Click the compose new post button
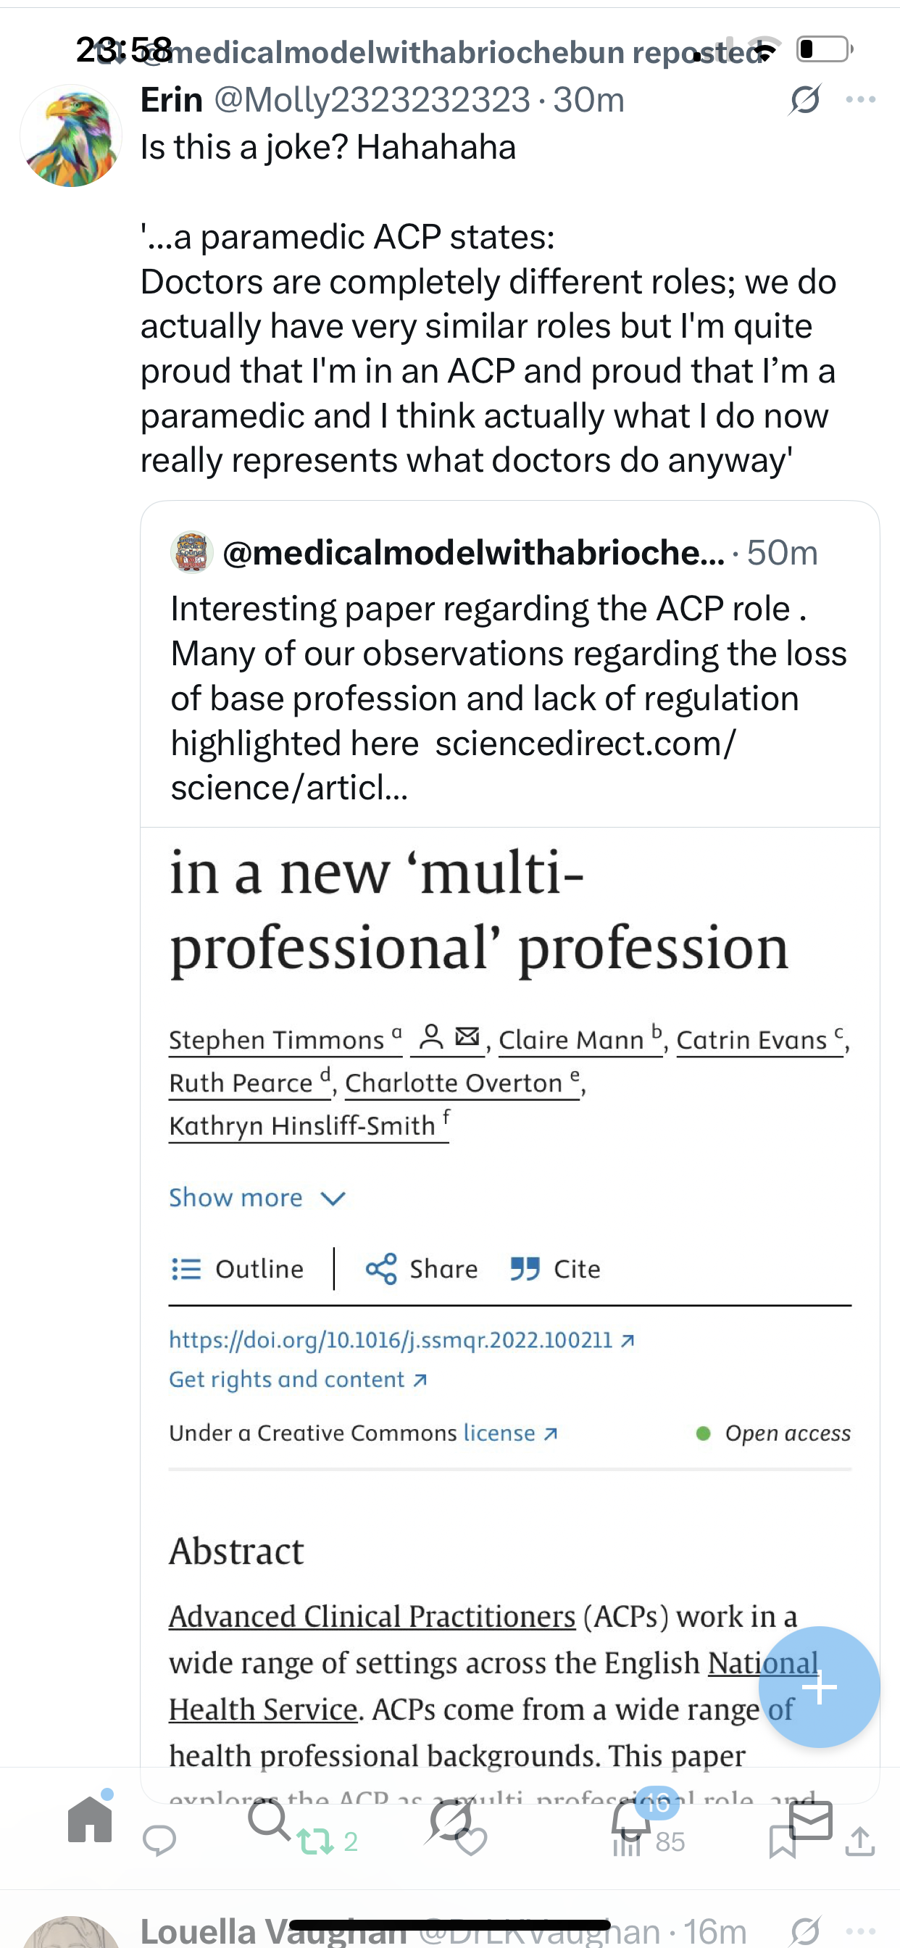Image resolution: width=900 pixels, height=1948 pixels. pyautogui.click(x=819, y=1686)
